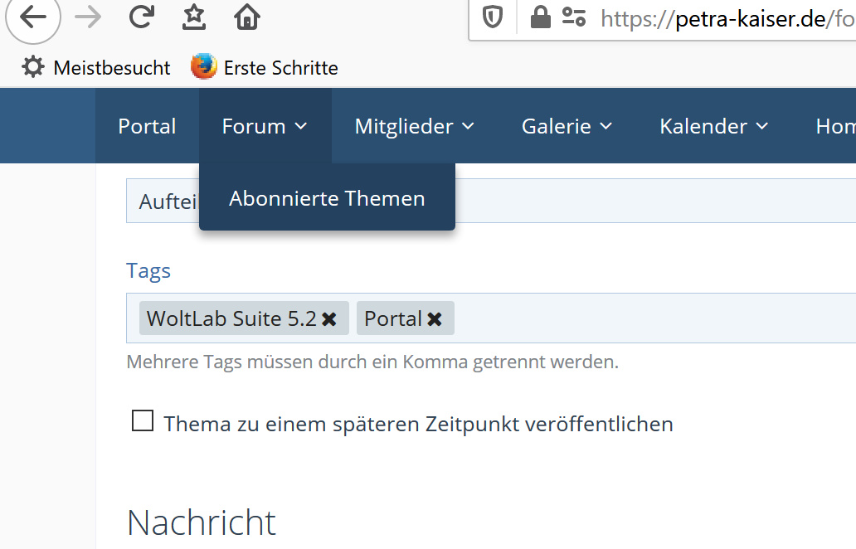Expand the Galerie dropdown arrow
This screenshot has height=549, width=856.
coord(606,127)
